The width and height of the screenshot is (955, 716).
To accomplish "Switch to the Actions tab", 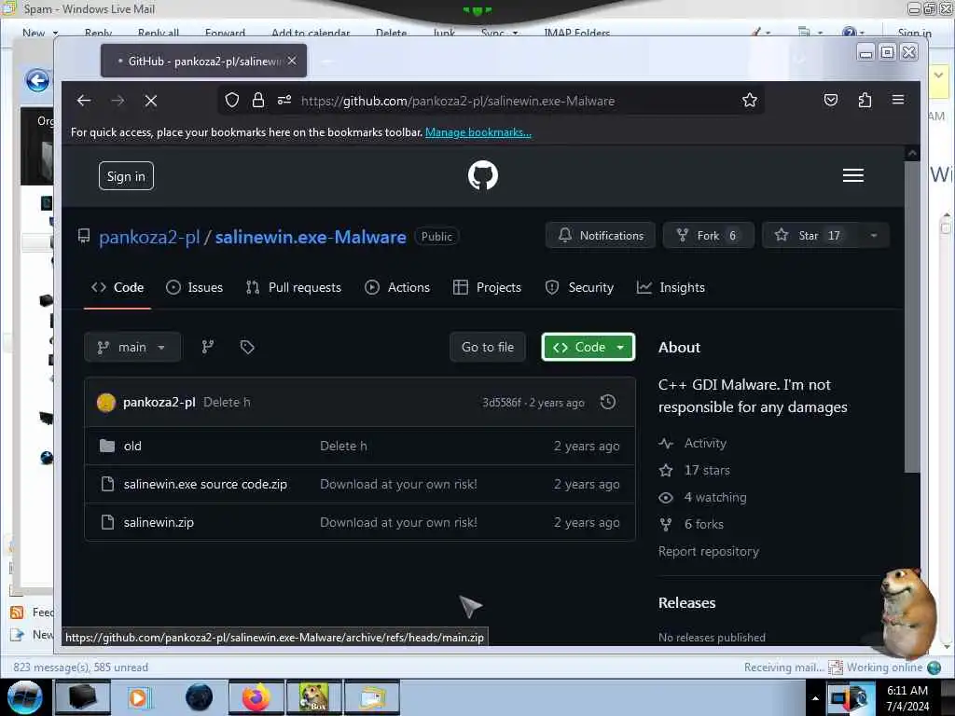I will 397,287.
